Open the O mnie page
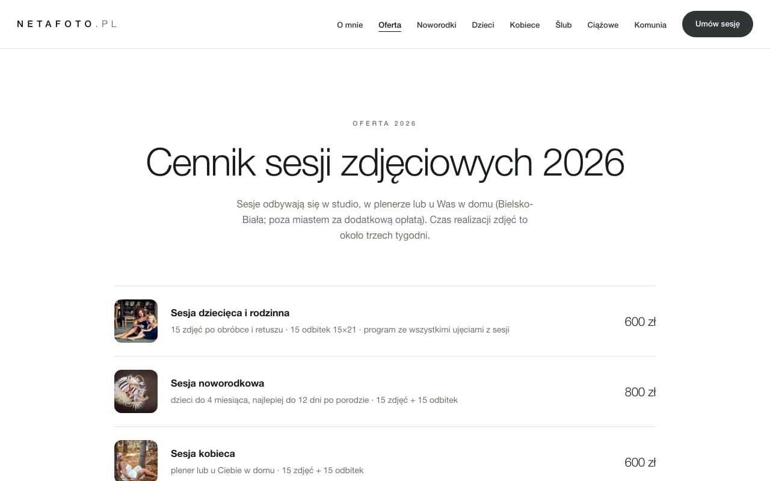This screenshot has height=481, width=770. coord(350,25)
